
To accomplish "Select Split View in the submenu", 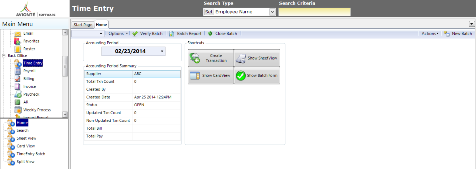I will [x=26, y=162].
